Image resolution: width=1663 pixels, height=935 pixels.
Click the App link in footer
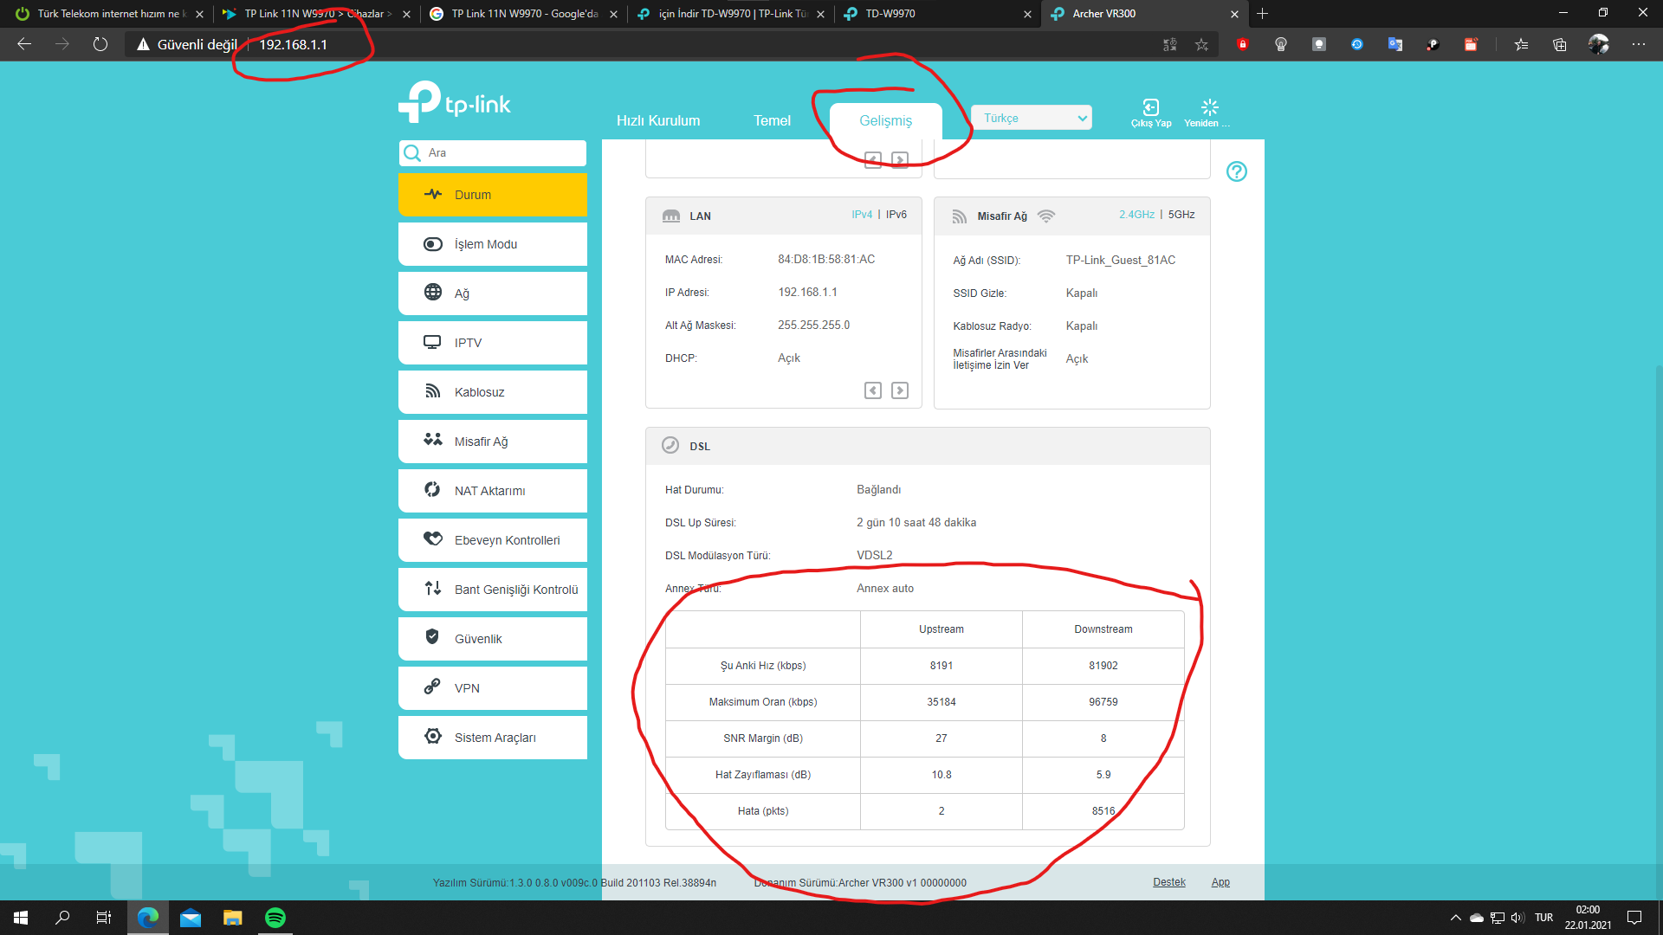[x=1220, y=882]
